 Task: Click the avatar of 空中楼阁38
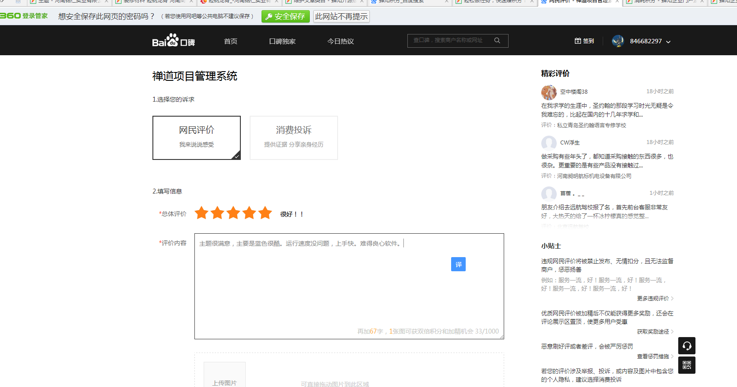pyautogui.click(x=549, y=92)
